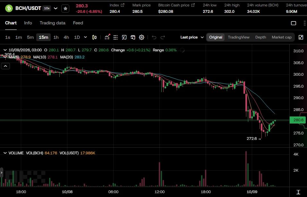The width and height of the screenshot is (307, 197).
Task: Open the Info tab
Action: [x=28, y=23]
